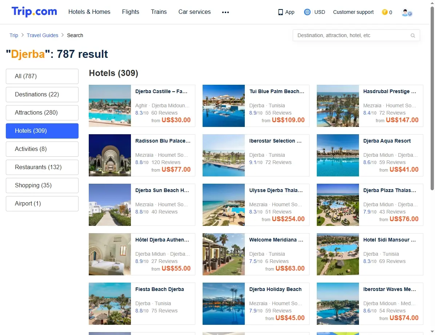435x335 pixels.
Task: Click the page vertical scrollbar
Action: (432, 99)
